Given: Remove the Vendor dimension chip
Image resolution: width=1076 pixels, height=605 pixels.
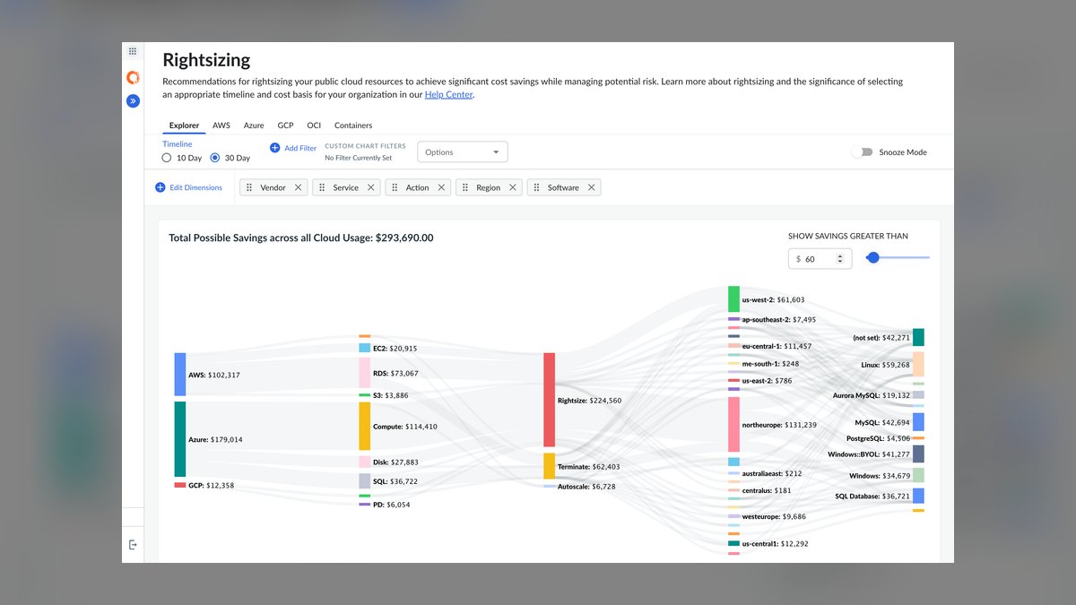Looking at the screenshot, I should 298,187.
